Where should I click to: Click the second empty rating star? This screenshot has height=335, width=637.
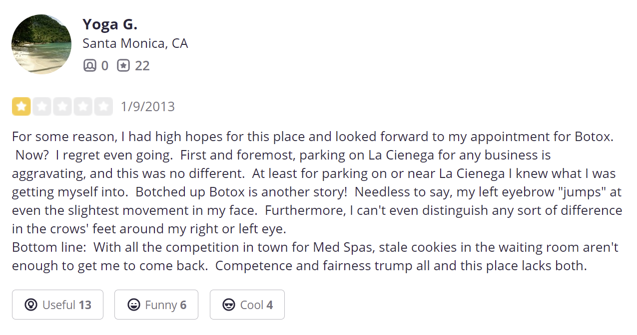42,107
